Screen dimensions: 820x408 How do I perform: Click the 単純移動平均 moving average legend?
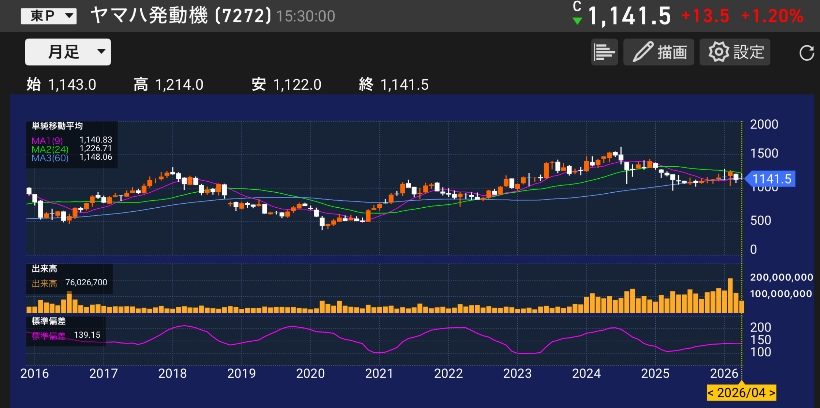[57, 126]
